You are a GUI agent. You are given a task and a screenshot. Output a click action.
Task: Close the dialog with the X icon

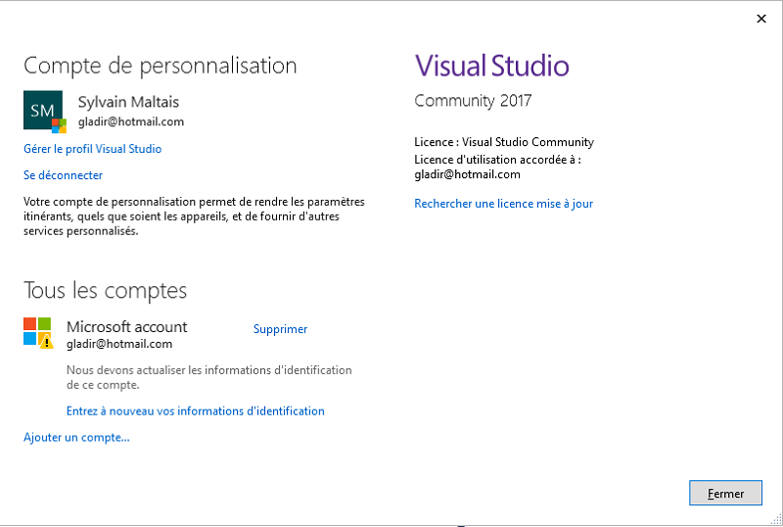760,18
